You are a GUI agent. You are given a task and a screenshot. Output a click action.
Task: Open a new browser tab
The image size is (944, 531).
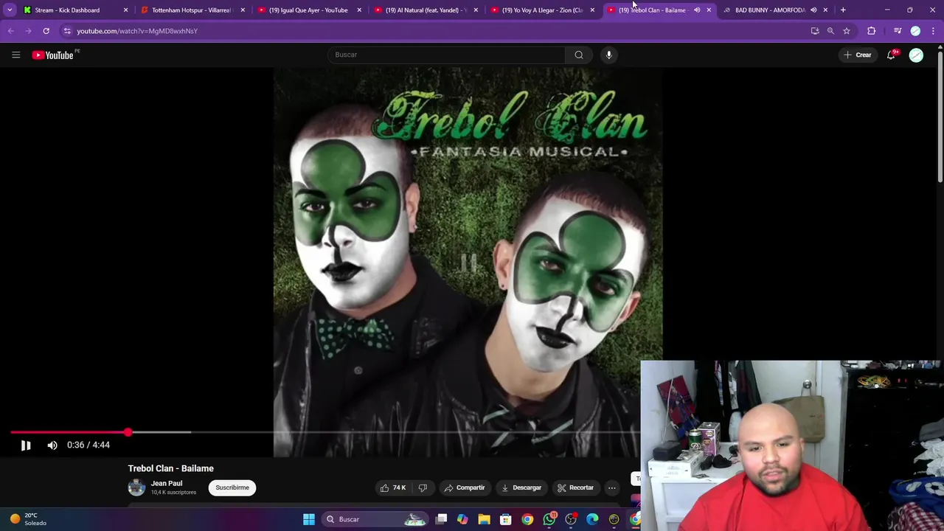843,10
